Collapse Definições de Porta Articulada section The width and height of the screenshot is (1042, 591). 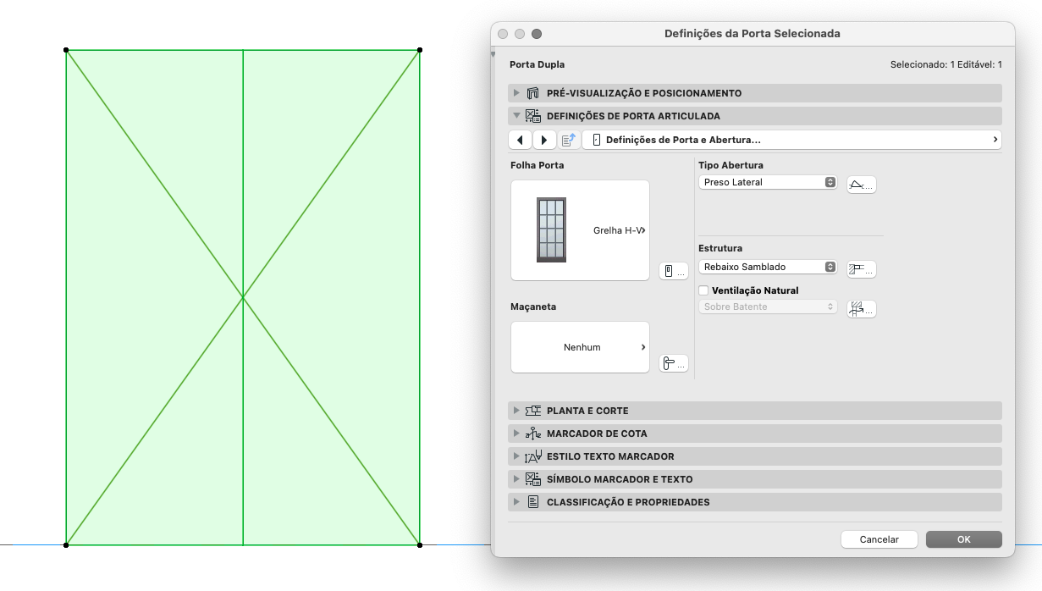pos(516,116)
